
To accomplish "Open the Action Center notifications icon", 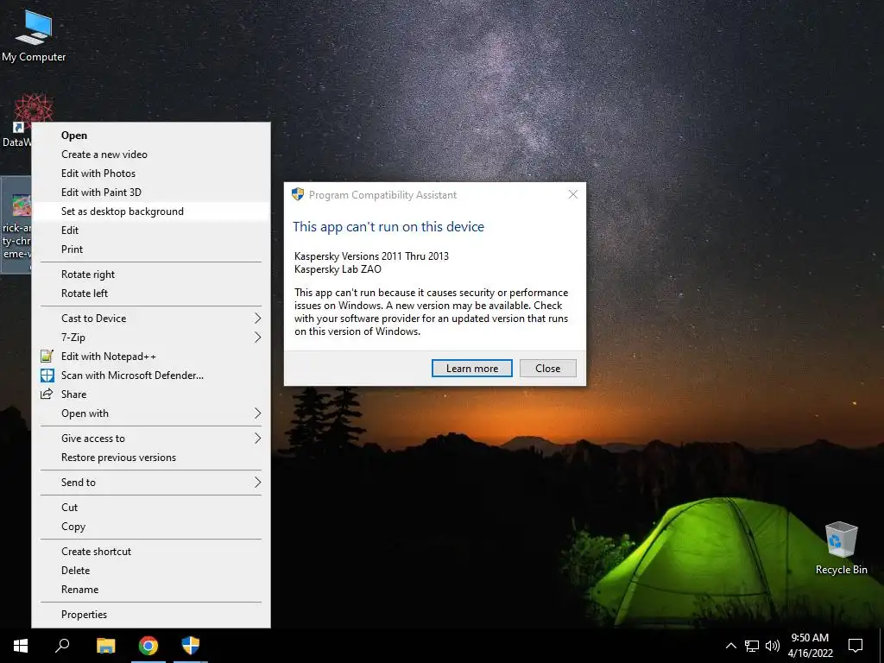I will coord(856,646).
